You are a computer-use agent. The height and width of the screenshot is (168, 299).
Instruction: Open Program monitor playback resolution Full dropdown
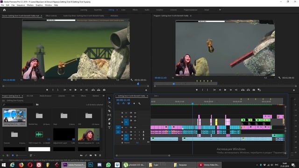point(270,78)
